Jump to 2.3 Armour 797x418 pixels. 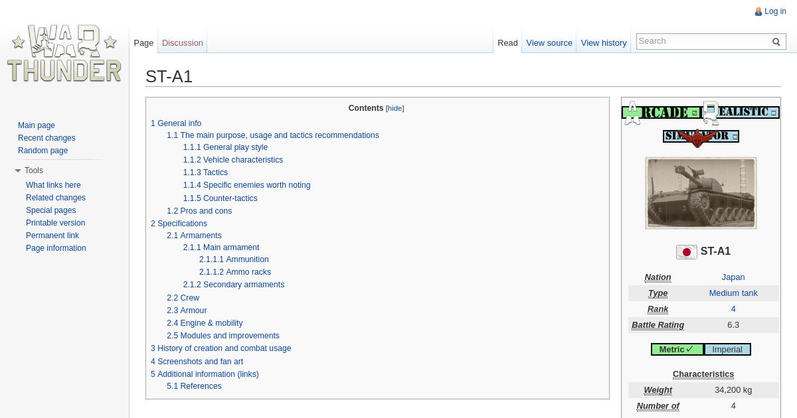[187, 311]
